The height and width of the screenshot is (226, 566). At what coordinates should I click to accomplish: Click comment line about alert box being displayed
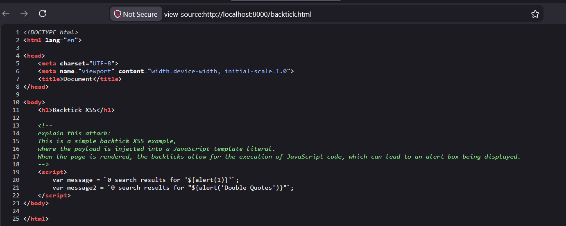279,157
